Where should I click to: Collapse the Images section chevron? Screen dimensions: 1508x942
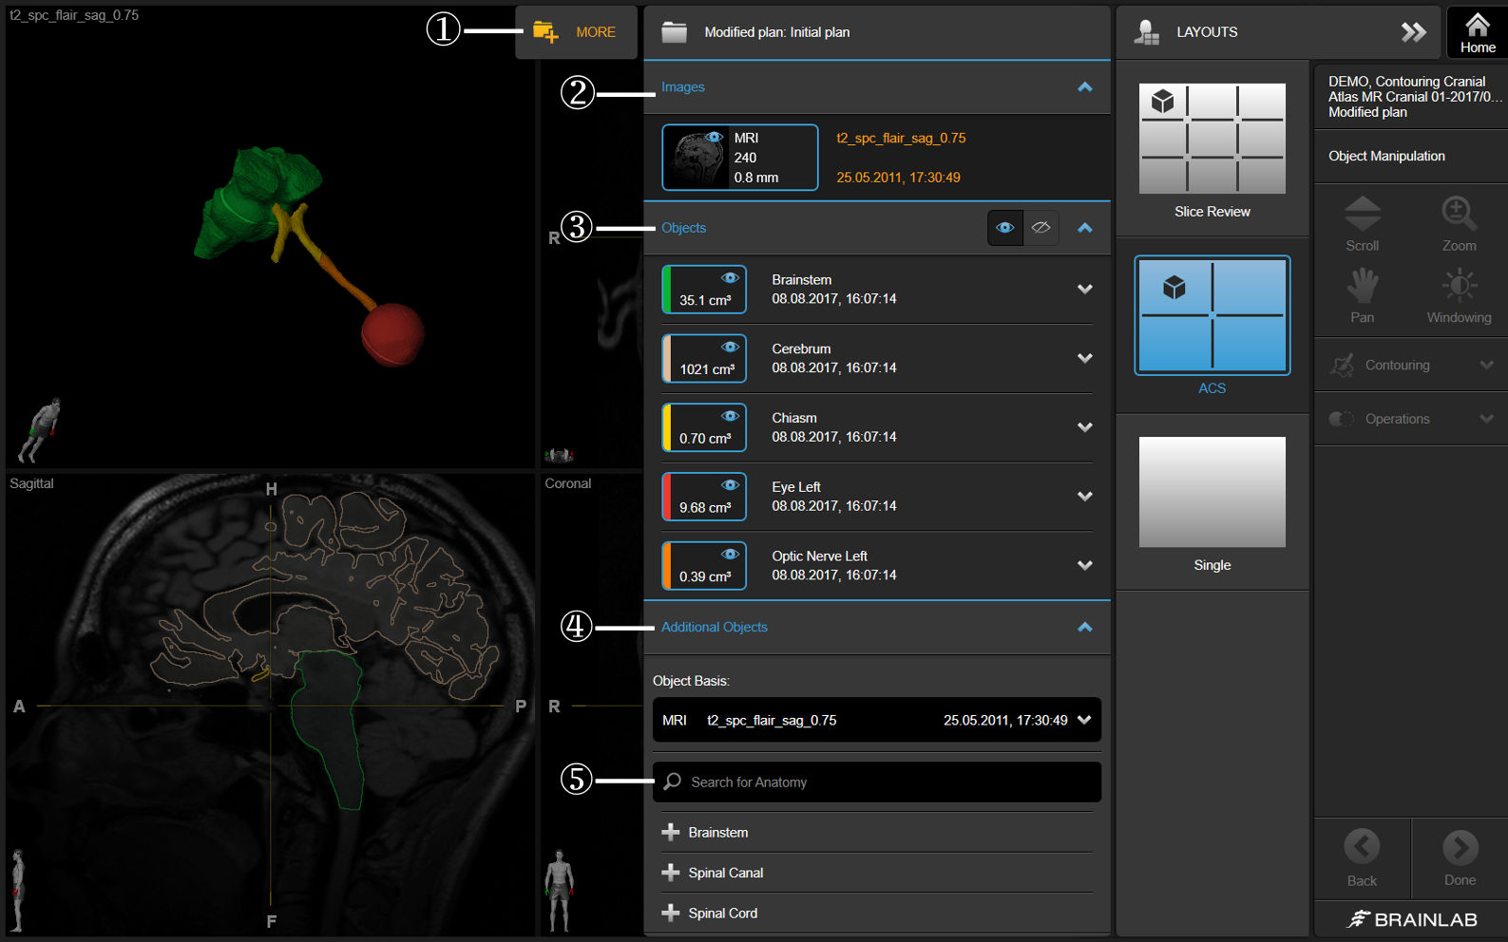tap(1085, 87)
